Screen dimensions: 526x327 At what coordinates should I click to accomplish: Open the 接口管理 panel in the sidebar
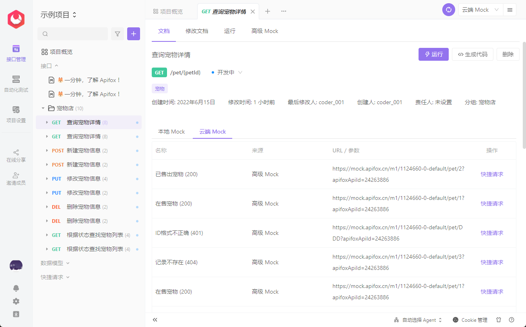coord(16,53)
